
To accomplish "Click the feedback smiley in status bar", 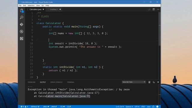I will [x=157, y=107].
